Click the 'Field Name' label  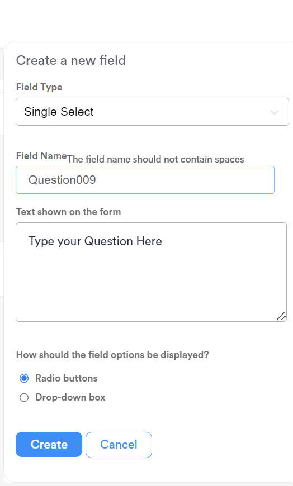coord(41,156)
